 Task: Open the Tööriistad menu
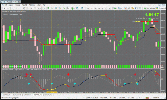32,5
